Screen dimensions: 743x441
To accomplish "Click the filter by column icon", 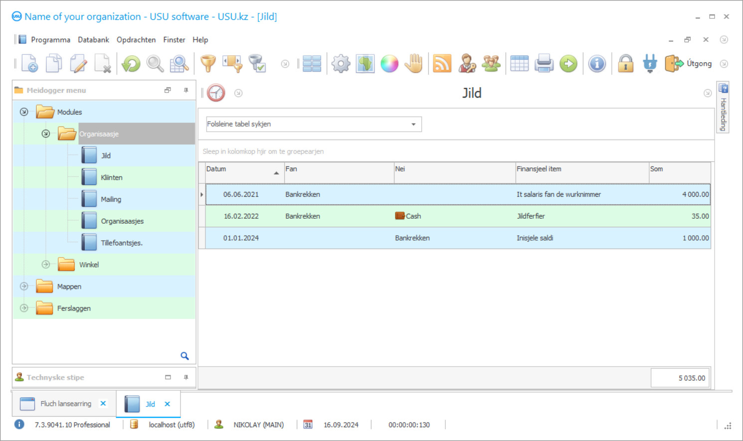I will 232,64.
